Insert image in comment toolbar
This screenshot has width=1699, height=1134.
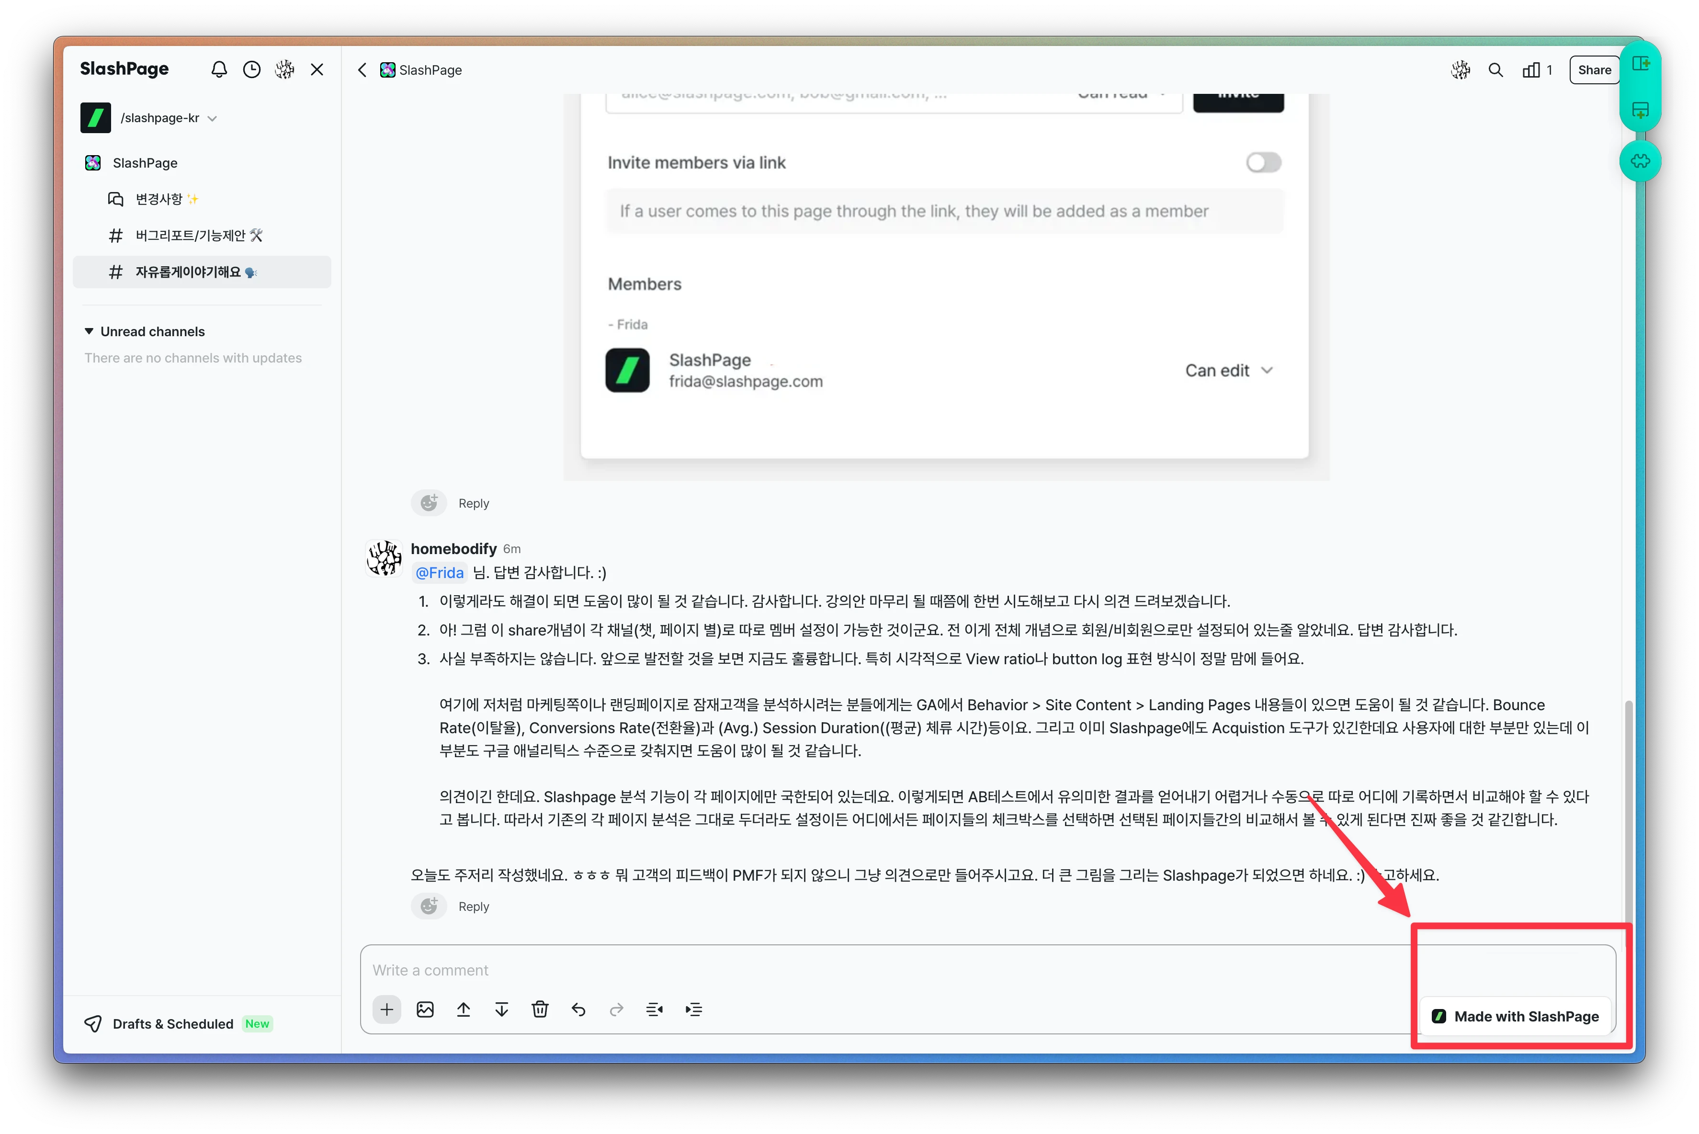[x=425, y=1009]
